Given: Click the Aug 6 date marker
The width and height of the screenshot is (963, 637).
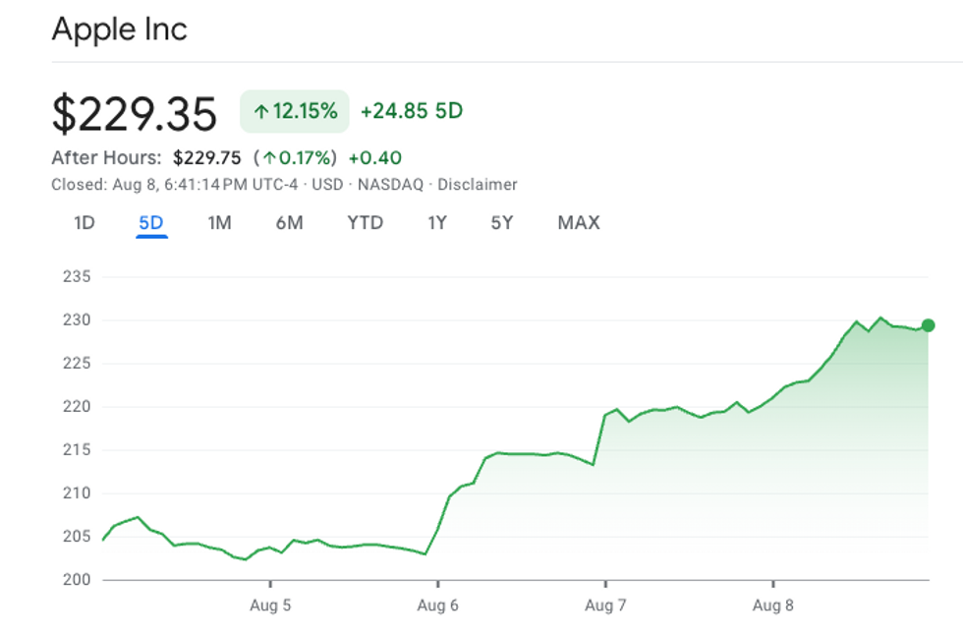Looking at the screenshot, I should tap(438, 605).
